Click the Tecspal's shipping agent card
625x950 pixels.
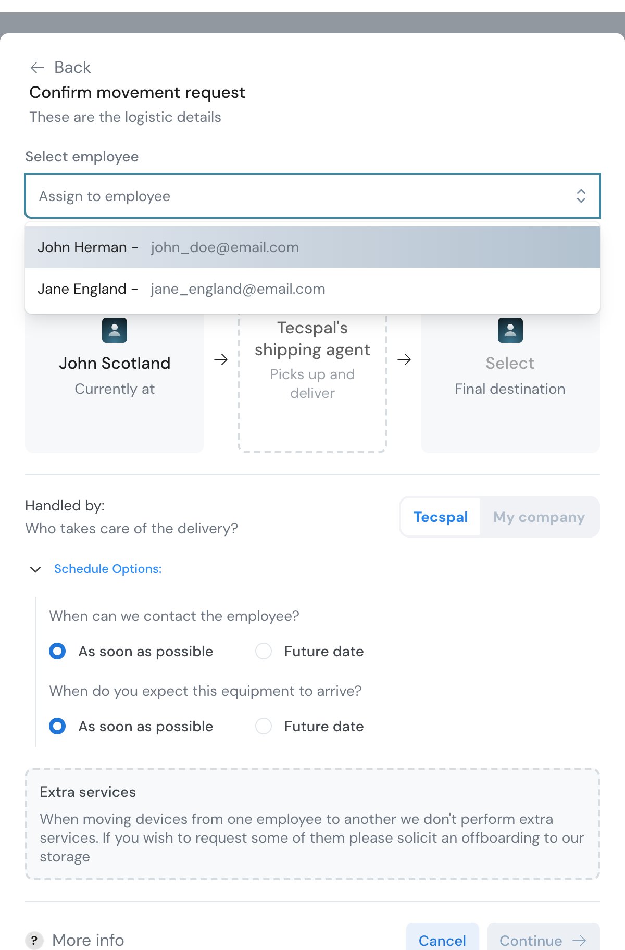[312, 383]
